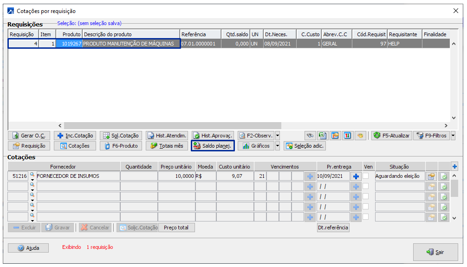Click the binoculars search icon
Image resolution: width=467 pixels, height=267 pixels.
pos(310,136)
